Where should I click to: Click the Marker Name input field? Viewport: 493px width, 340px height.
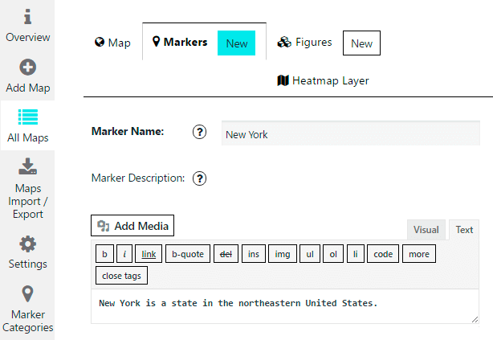point(350,134)
